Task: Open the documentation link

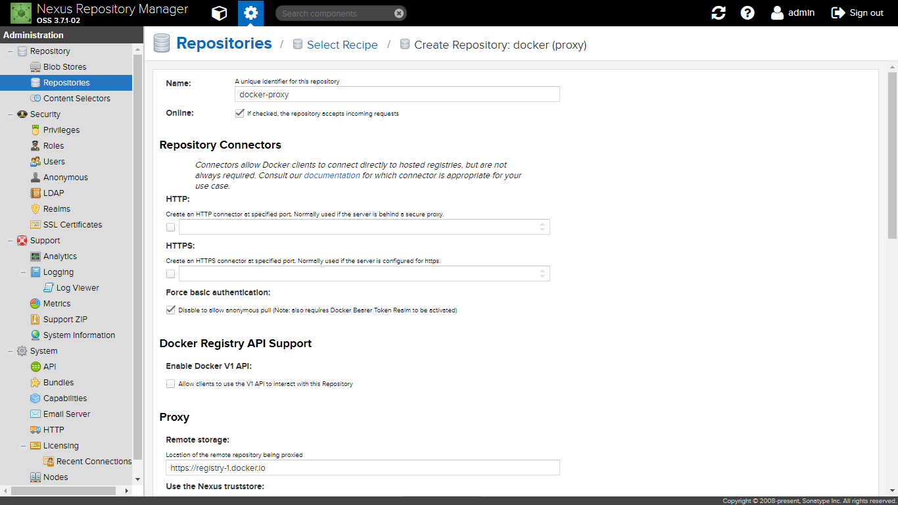Action: [332, 176]
